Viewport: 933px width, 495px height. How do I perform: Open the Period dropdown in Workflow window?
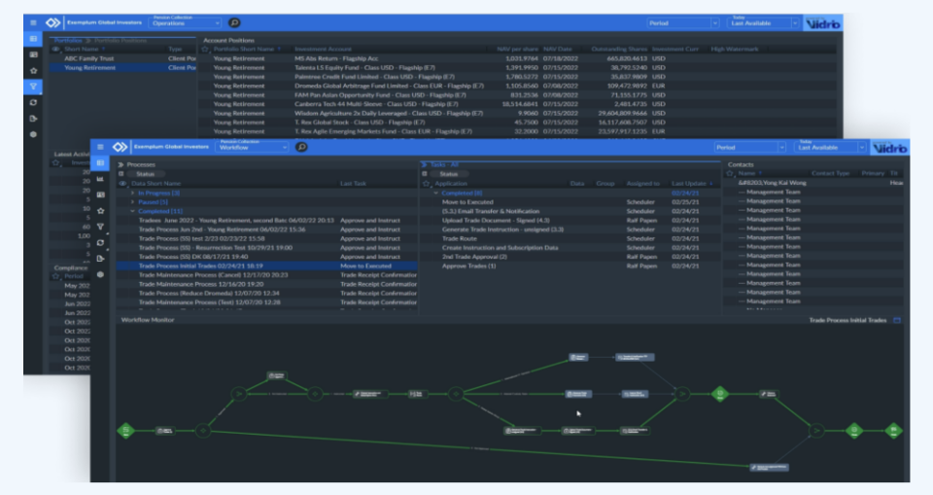[x=749, y=147]
